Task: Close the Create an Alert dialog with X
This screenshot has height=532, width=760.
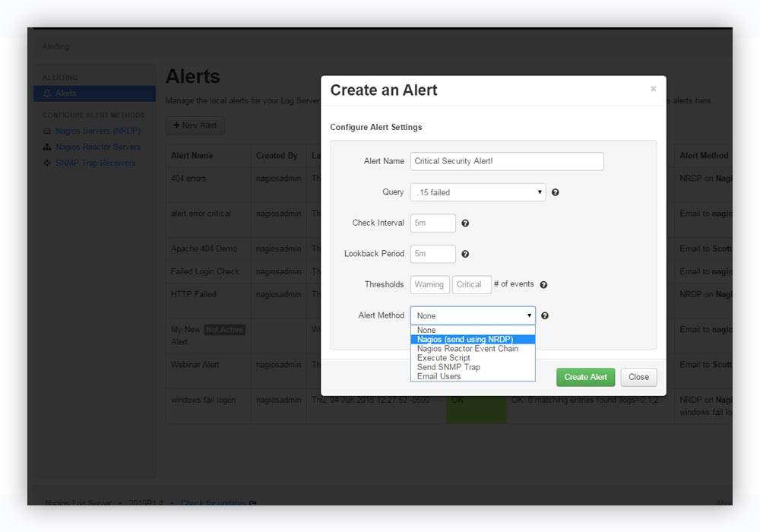Action: pyautogui.click(x=654, y=89)
